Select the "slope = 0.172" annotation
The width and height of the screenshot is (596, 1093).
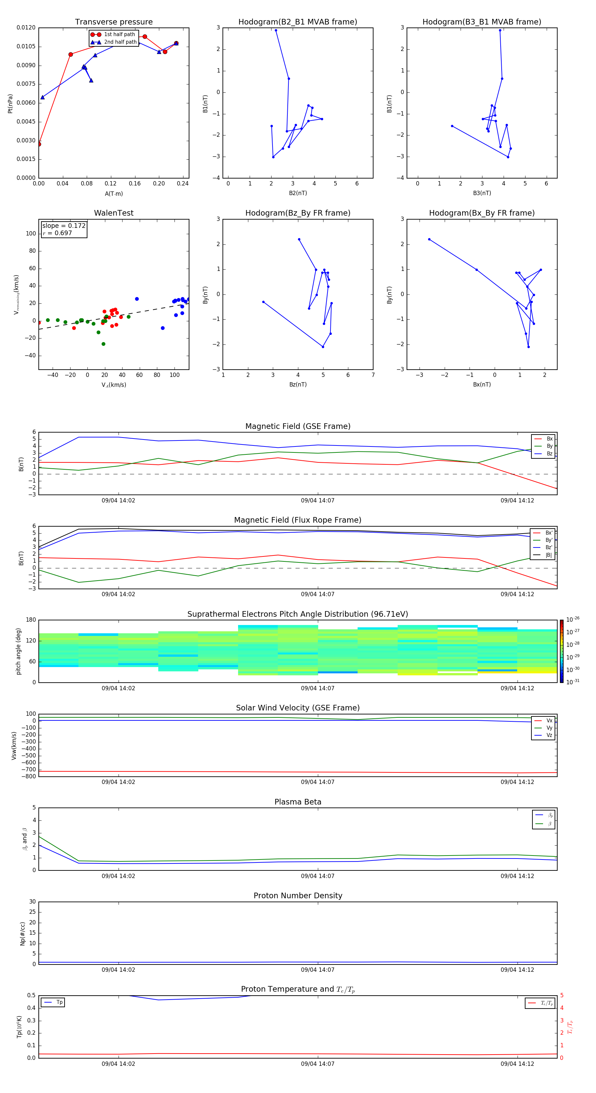(x=64, y=226)
